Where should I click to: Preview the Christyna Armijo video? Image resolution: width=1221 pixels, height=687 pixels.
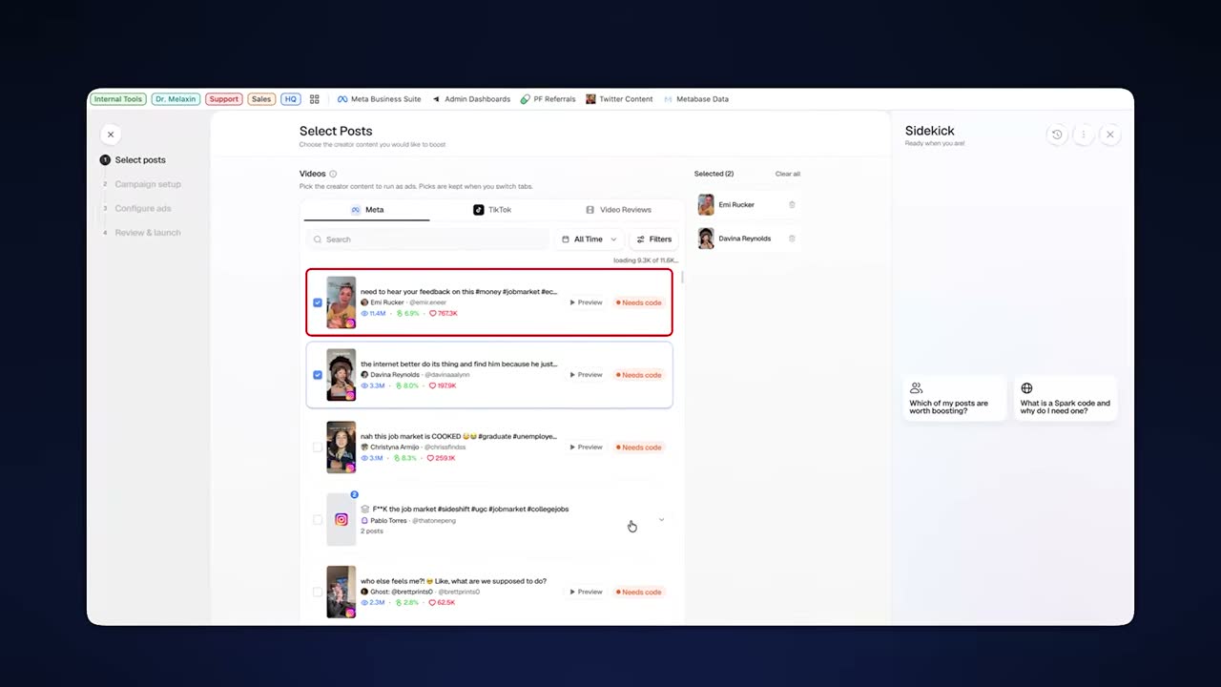coord(587,448)
